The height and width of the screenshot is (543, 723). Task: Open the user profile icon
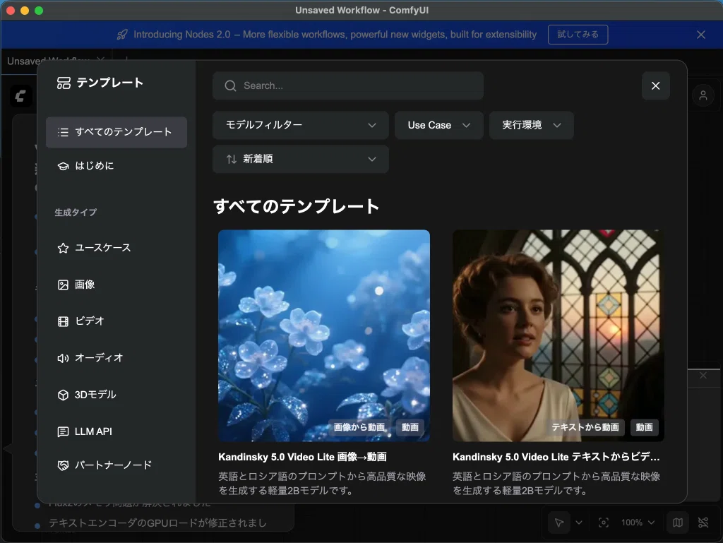coord(703,95)
